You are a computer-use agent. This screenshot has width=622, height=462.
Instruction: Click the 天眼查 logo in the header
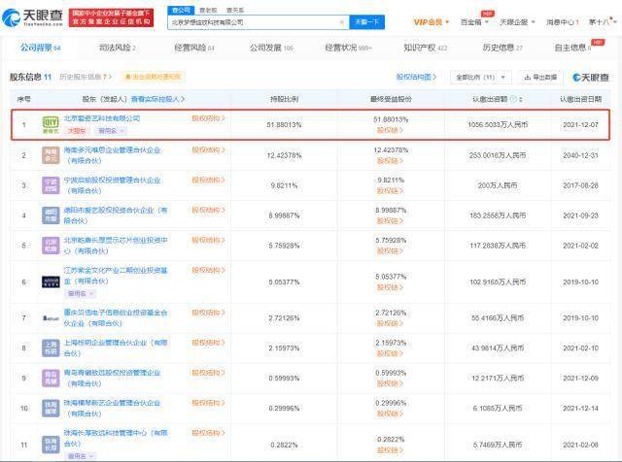coord(32,17)
